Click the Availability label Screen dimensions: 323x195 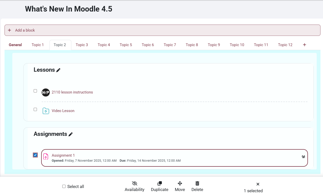click(135, 190)
